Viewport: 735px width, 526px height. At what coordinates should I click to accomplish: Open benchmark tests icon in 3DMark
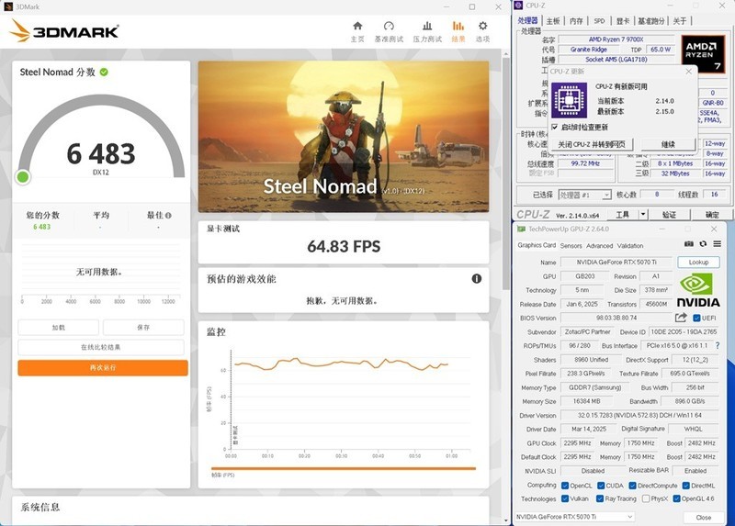pos(389,31)
